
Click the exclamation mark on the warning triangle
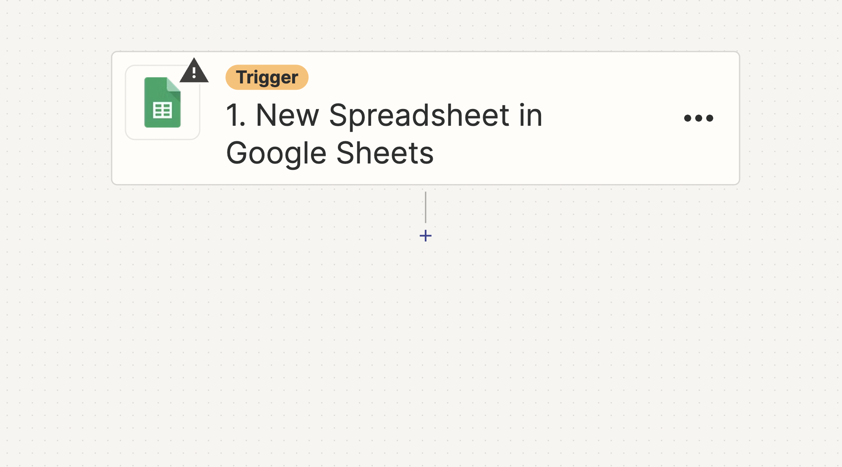[194, 73]
